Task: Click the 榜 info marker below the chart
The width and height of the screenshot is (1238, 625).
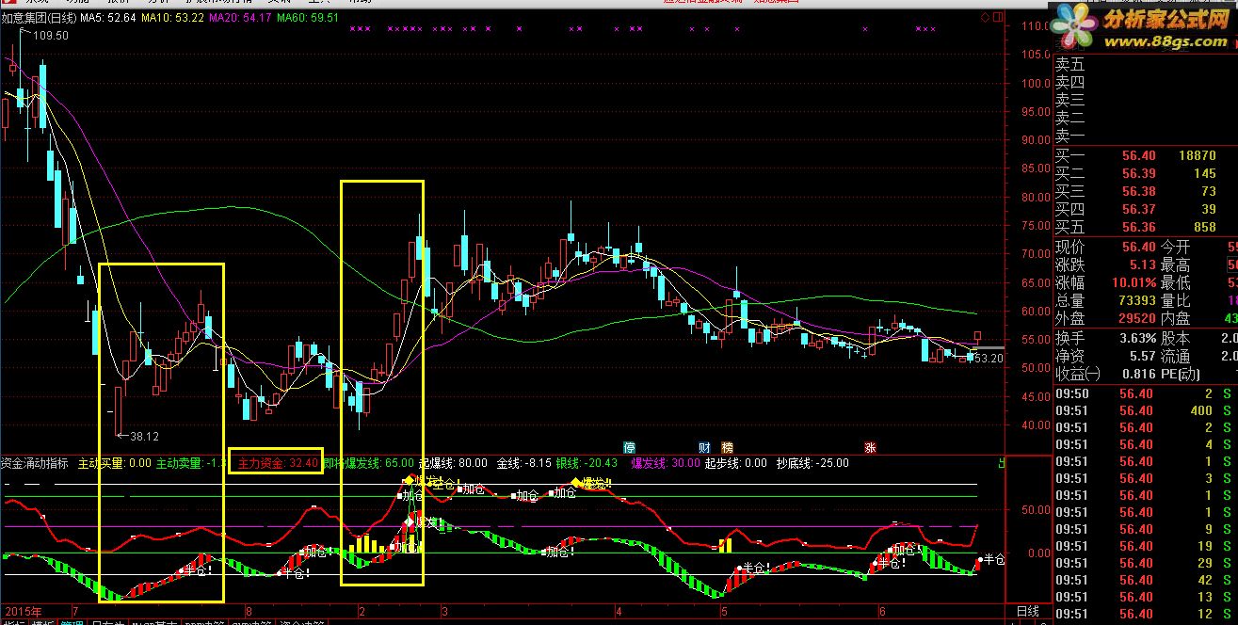Action: tap(727, 446)
